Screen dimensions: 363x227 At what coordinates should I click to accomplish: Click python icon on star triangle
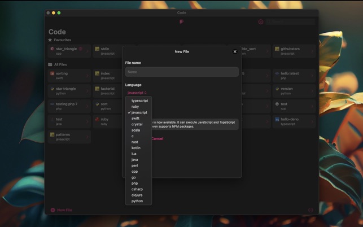click(52, 89)
